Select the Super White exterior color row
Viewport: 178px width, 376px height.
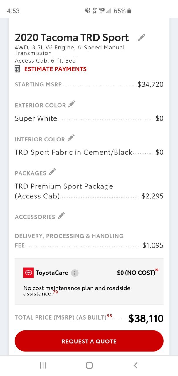tap(89, 118)
